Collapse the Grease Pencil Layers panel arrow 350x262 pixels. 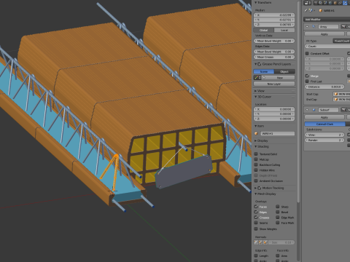256,64
